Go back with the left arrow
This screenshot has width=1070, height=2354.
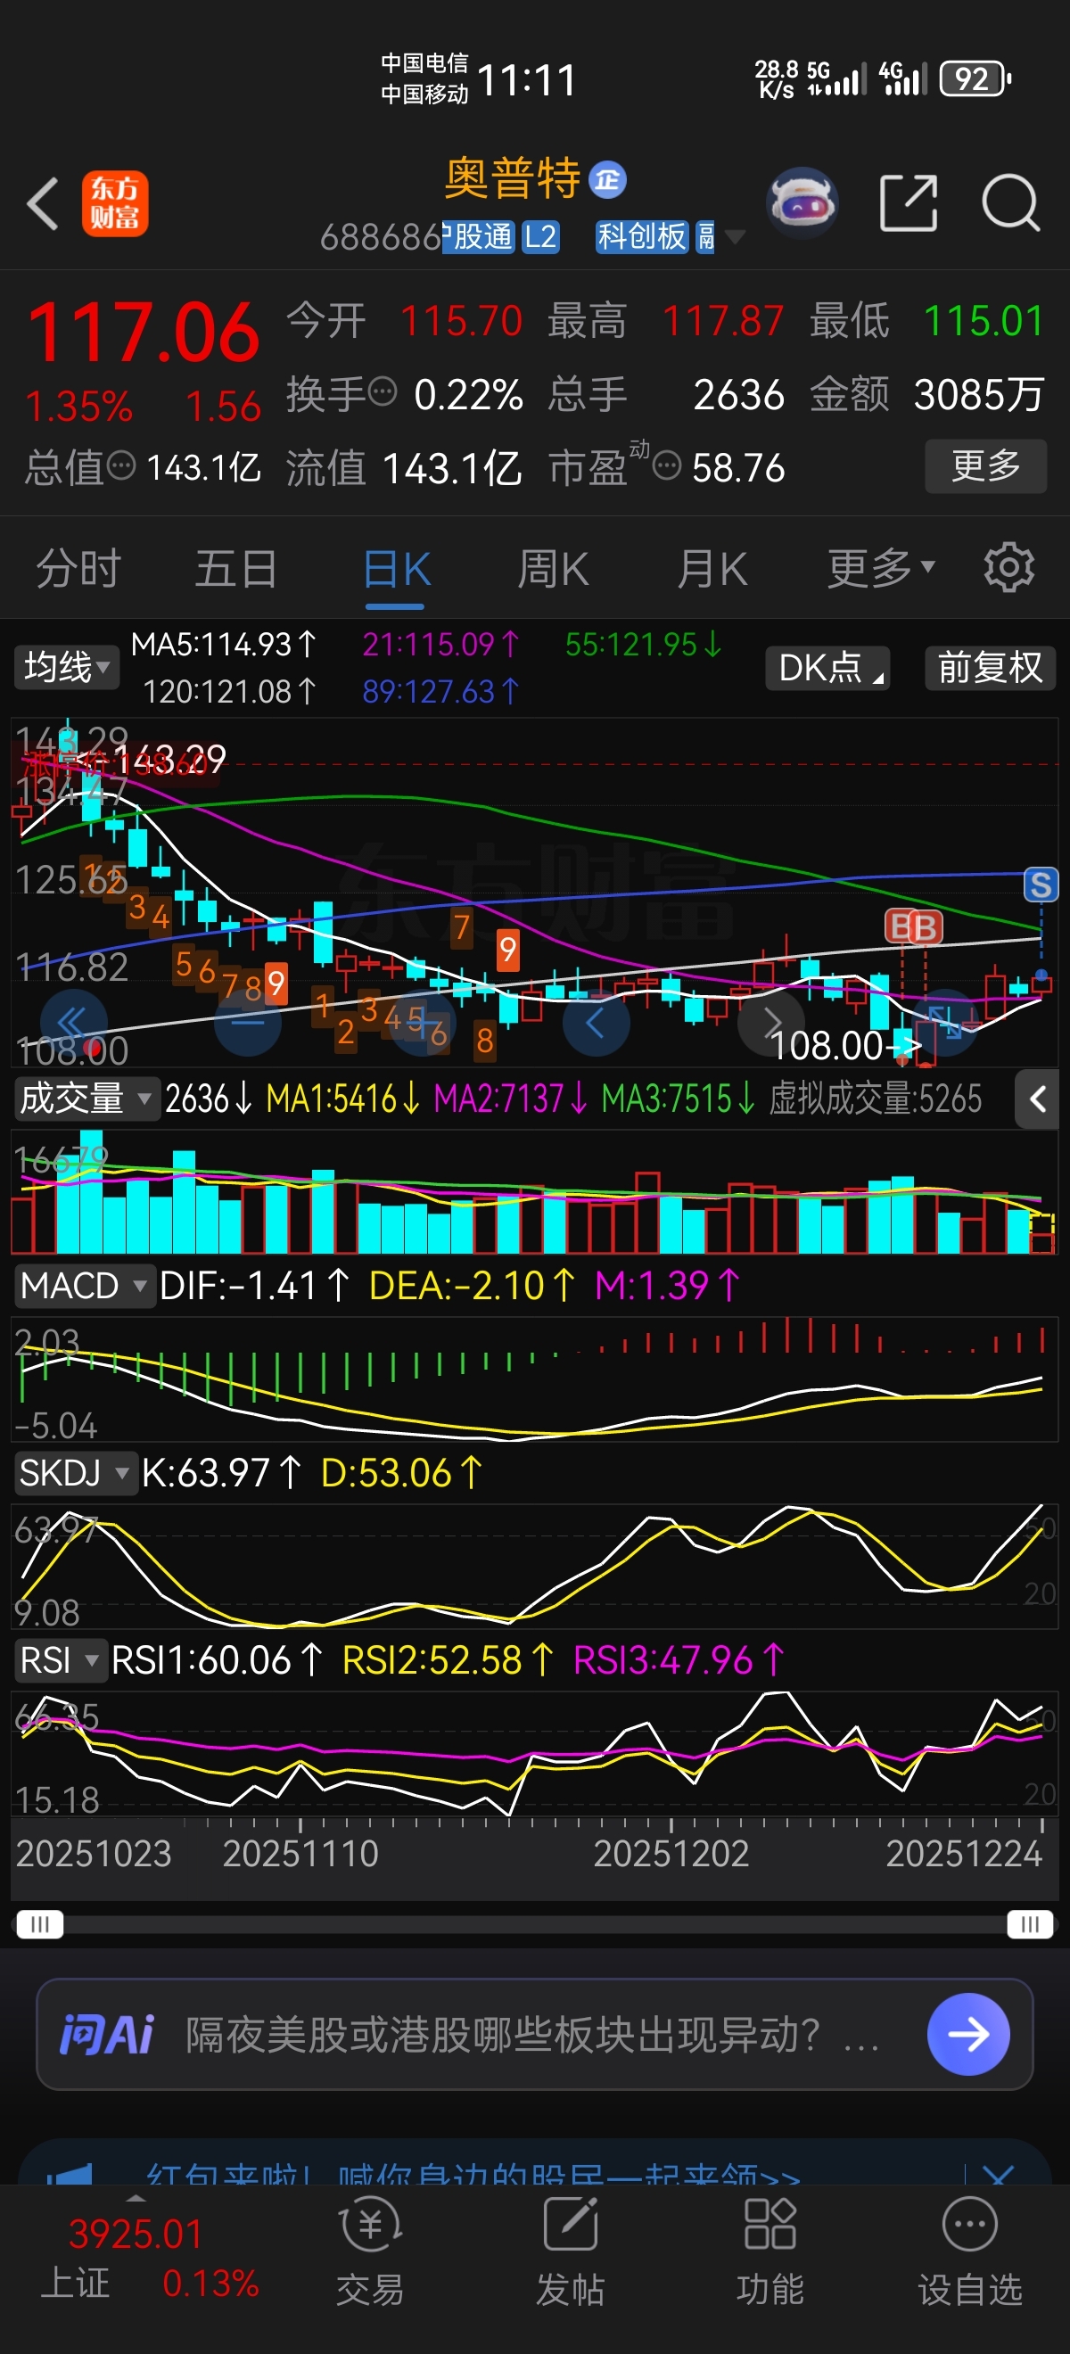43,203
